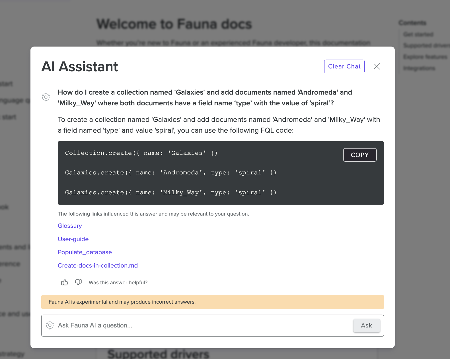The image size is (450, 359).
Task: Give the answer a thumbs down
Action: [78, 282]
